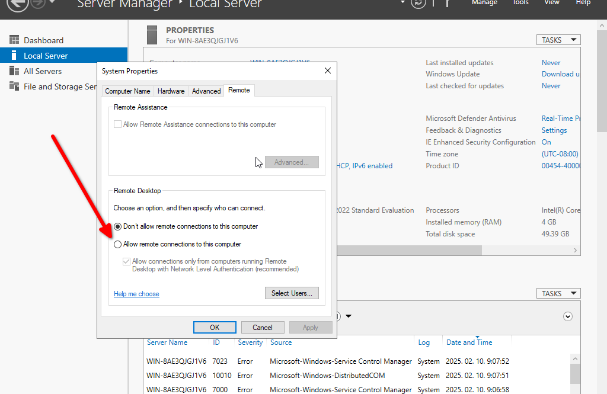The height and width of the screenshot is (394, 607).
Task: Switch to the Computer Name tab
Action: 127,91
